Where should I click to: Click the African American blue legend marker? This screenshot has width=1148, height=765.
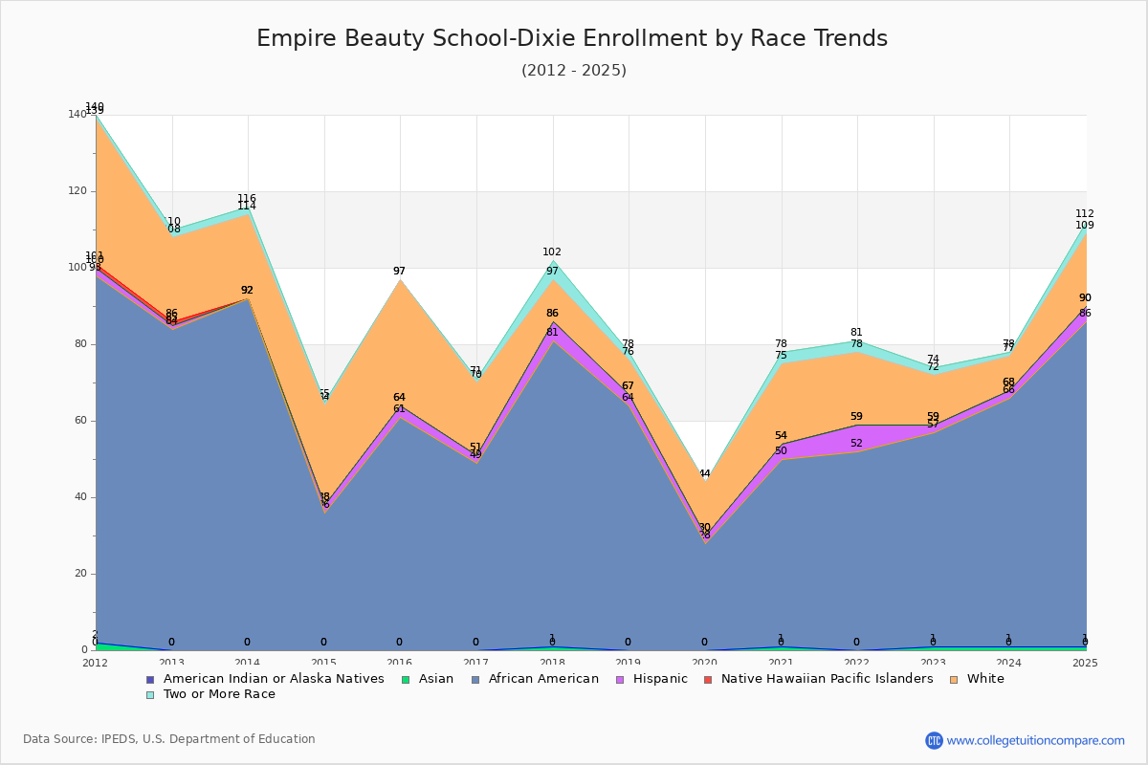(475, 679)
